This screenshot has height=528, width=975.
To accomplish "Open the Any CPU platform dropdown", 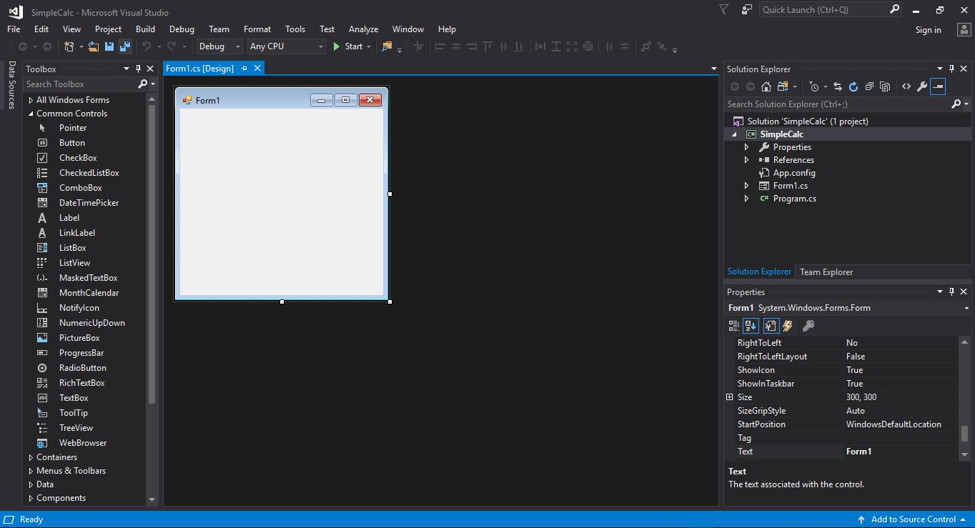I will pyautogui.click(x=286, y=46).
